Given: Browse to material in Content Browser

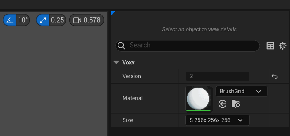Looking at the screenshot, I should (x=236, y=104).
